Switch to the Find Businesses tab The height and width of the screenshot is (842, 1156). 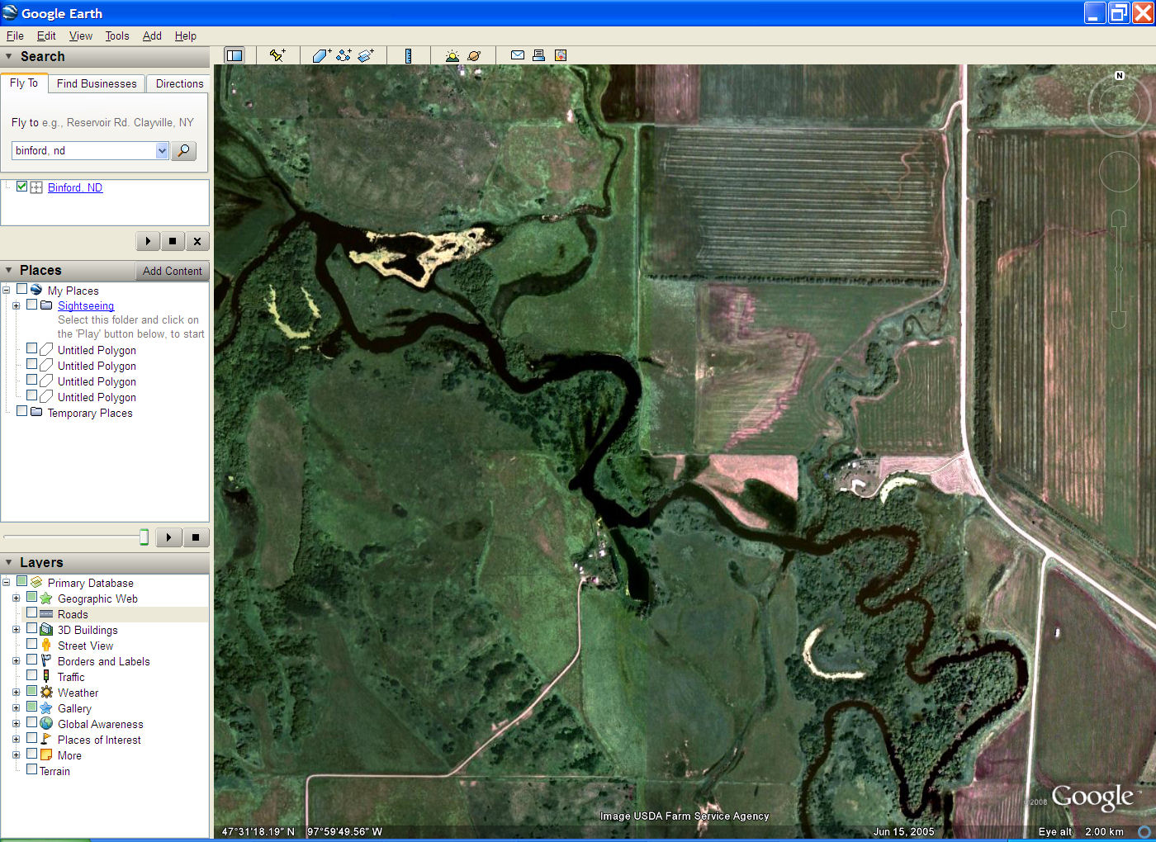(x=97, y=83)
